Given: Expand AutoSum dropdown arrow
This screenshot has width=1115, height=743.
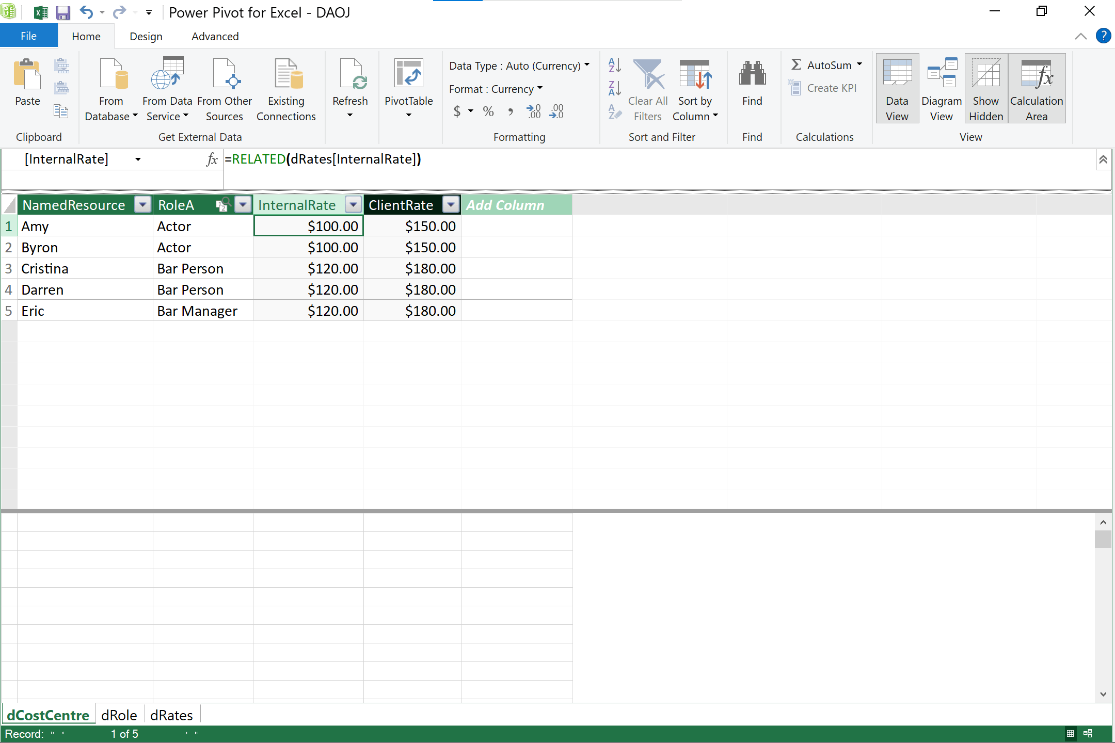Looking at the screenshot, I should tap(859, 64).
